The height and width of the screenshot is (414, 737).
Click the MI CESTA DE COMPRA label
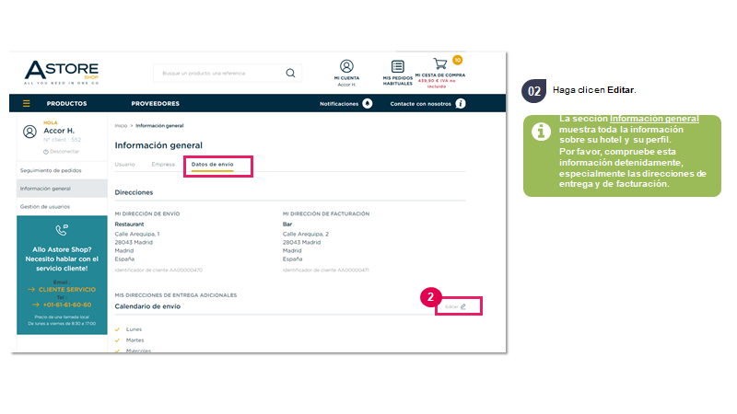(440, 75)
